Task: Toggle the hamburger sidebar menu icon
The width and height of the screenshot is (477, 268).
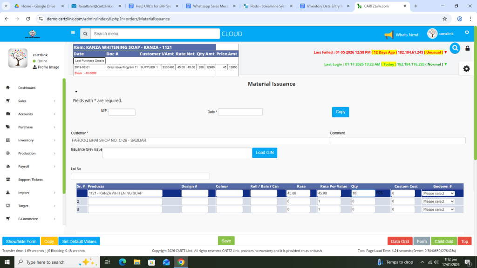Action: [73, 33]
